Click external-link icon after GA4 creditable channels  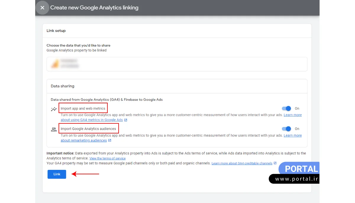[x=275, y=163]
